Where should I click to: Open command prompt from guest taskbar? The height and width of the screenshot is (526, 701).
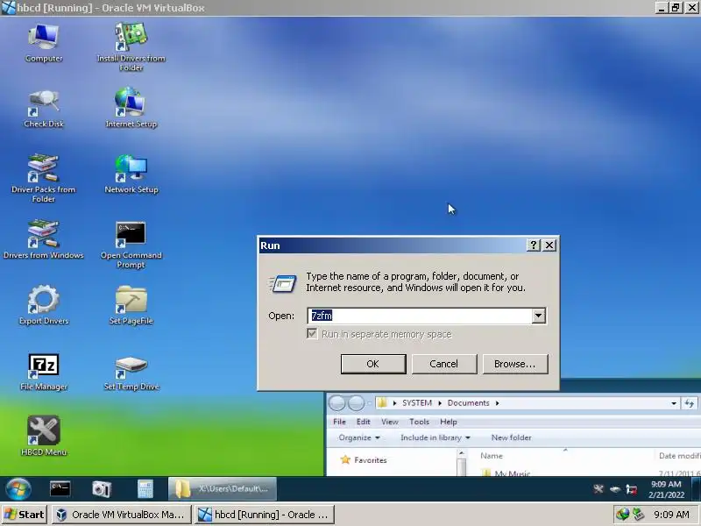click(60, 488)
